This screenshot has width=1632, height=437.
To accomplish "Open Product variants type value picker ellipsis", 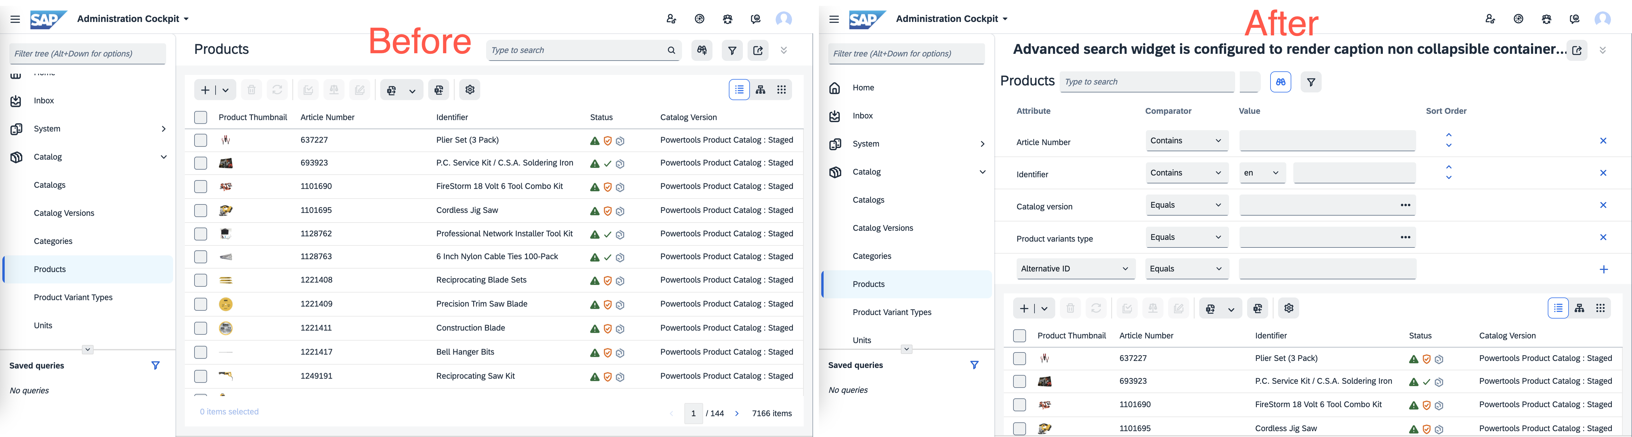I will [1405, 238].
